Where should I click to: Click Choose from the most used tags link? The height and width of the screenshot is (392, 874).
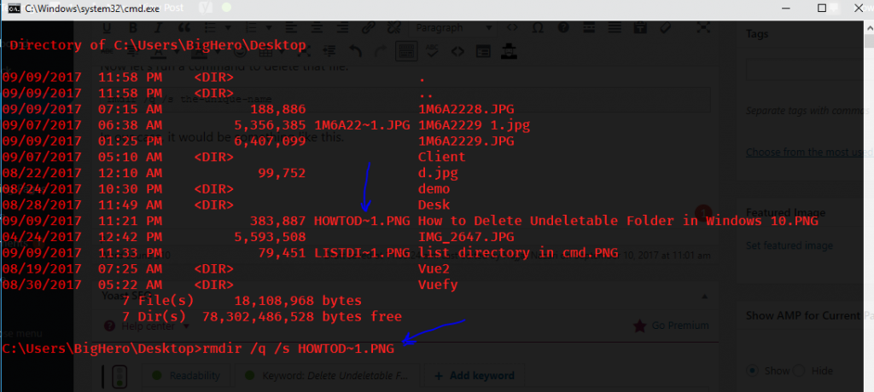(x=808, y=153)
